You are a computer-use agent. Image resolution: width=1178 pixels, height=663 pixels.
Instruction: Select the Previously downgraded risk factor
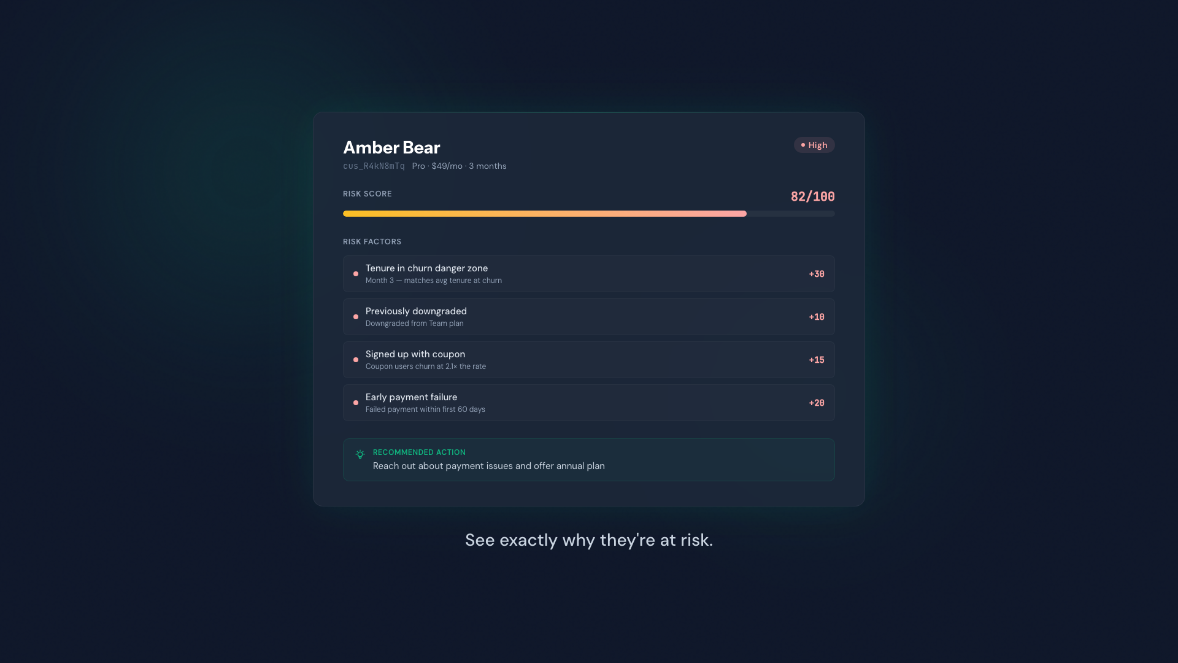589,317
